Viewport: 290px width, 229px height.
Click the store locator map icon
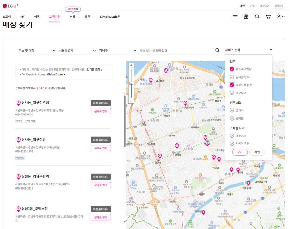pyautogui.click(x=246, y=17)
